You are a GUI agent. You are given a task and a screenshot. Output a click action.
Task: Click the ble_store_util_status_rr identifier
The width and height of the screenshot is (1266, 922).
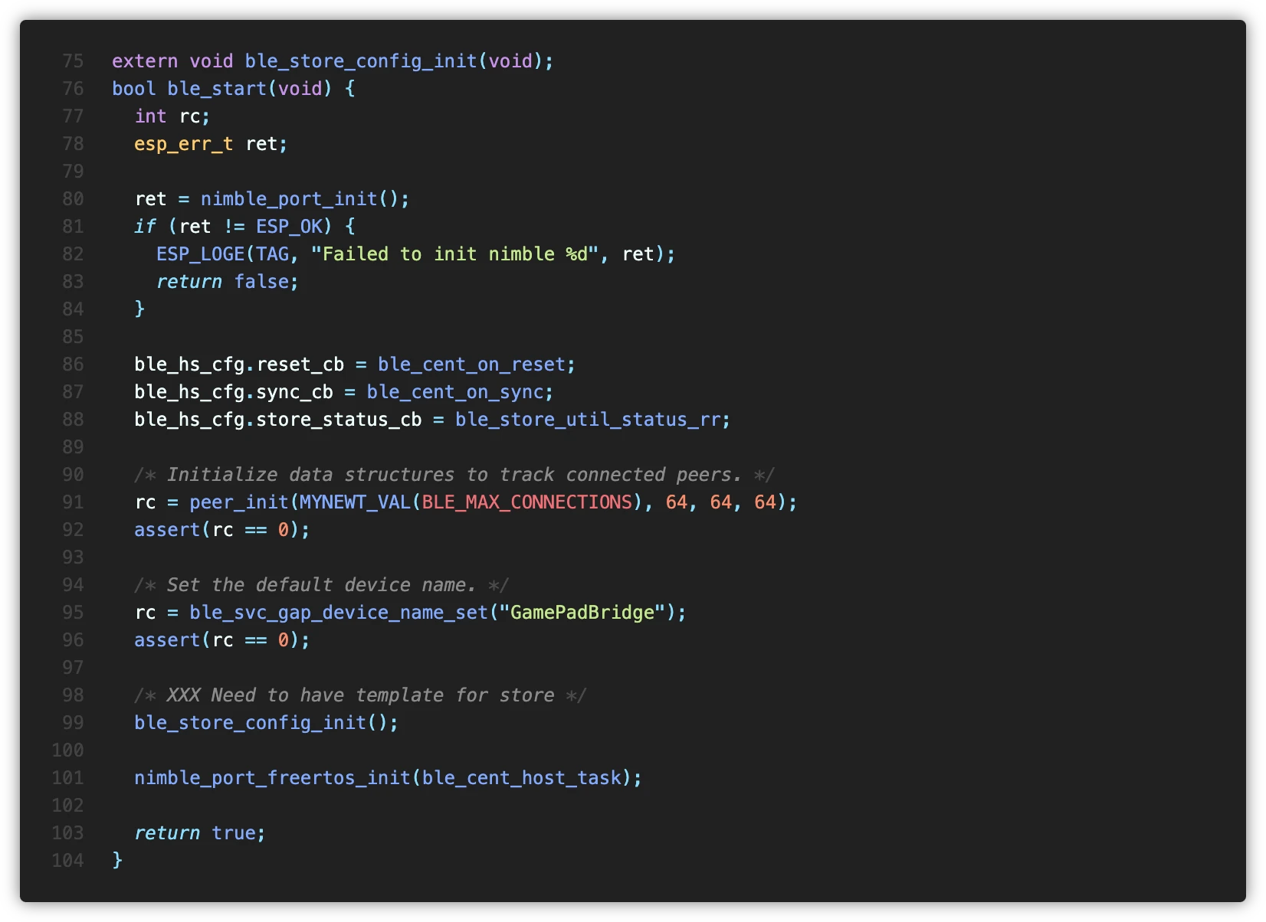click(x=590, y=419)
